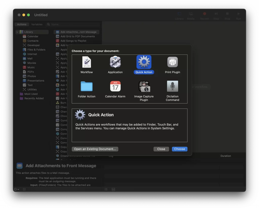Select the Image Capture Plugin icon
The height and width of the screenshot is (209, 259).
pyautogui.click(x=144, y=87)
